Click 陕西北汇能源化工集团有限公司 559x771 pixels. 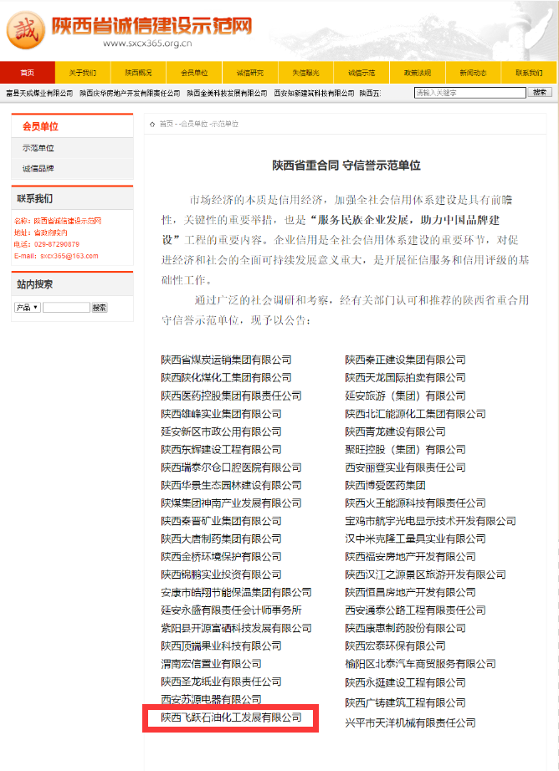tap(415, 414)
